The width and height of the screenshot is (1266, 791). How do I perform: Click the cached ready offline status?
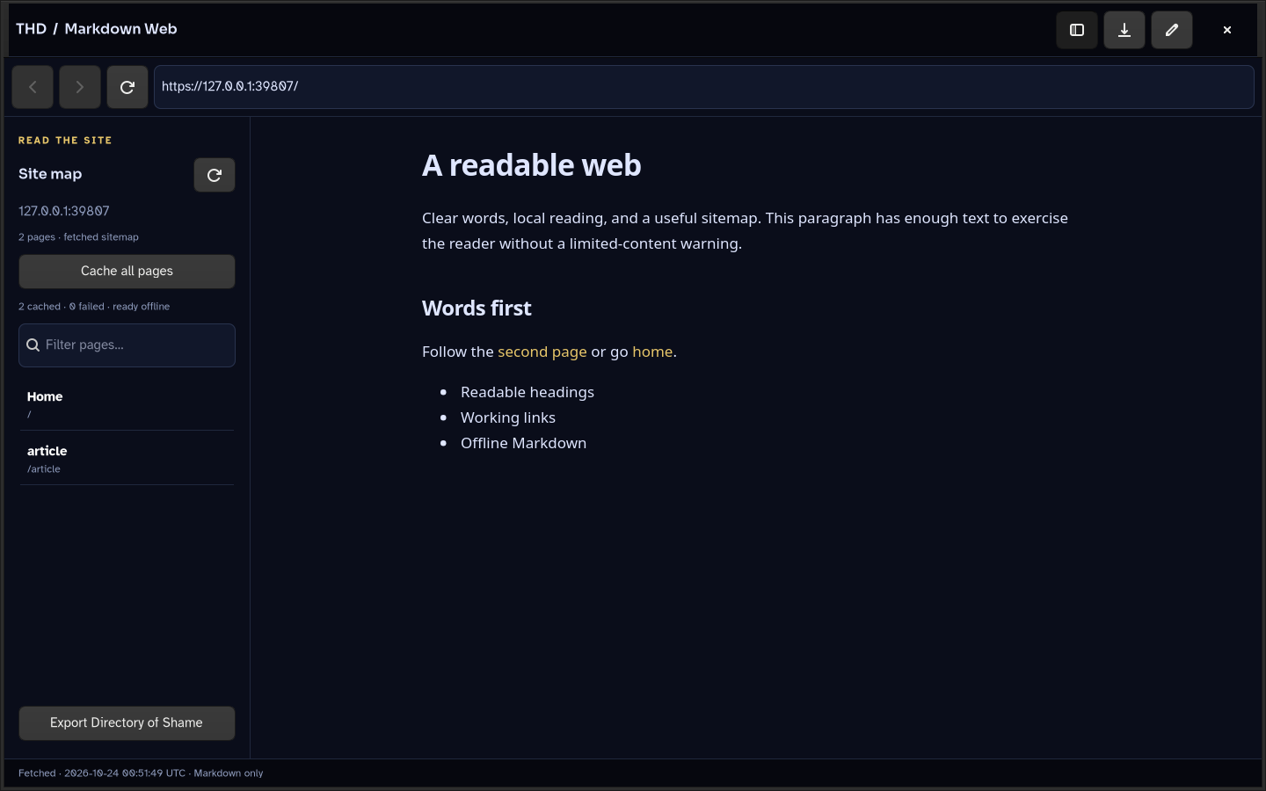[x=94, y=307]
